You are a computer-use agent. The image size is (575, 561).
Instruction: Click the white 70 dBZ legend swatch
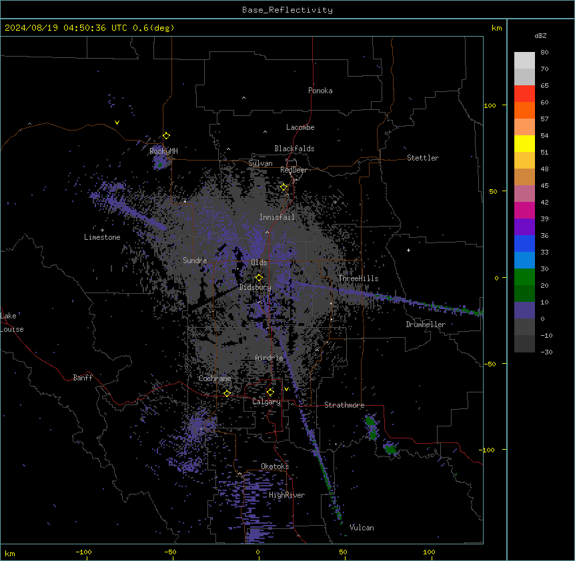(x=524, y=61)
